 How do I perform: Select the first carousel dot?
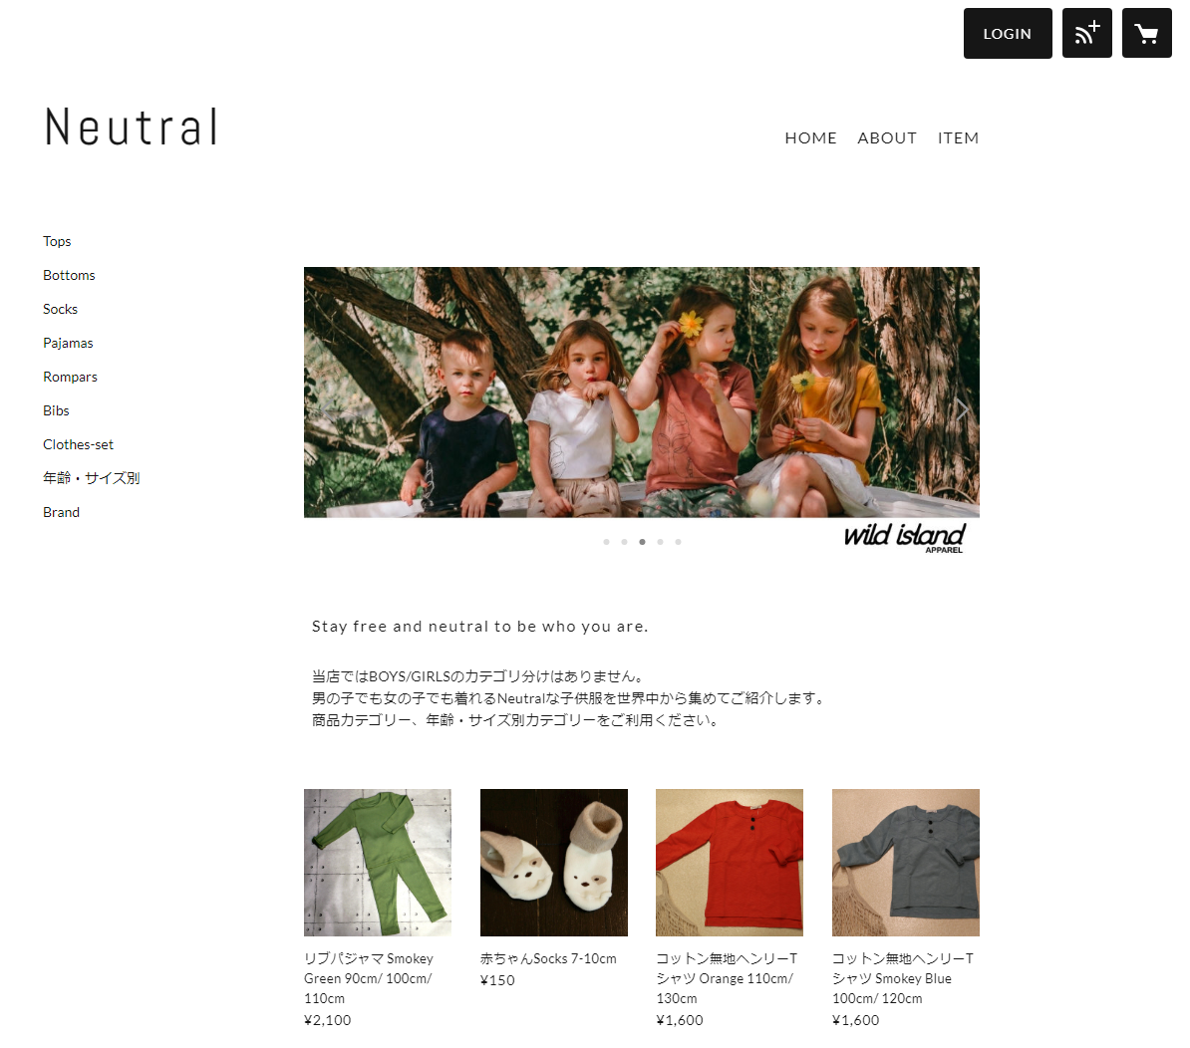point(606,542)
